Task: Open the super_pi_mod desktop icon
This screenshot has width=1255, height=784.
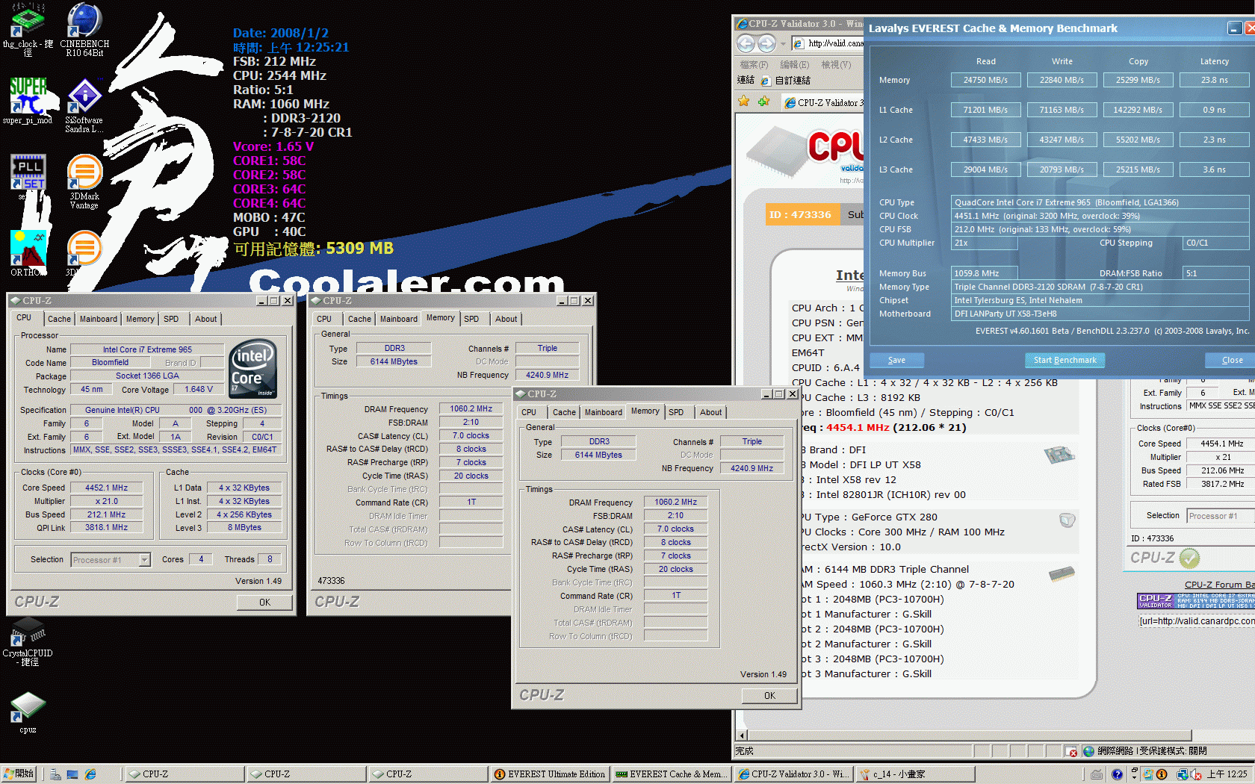Action: click(x=28, y=101)
